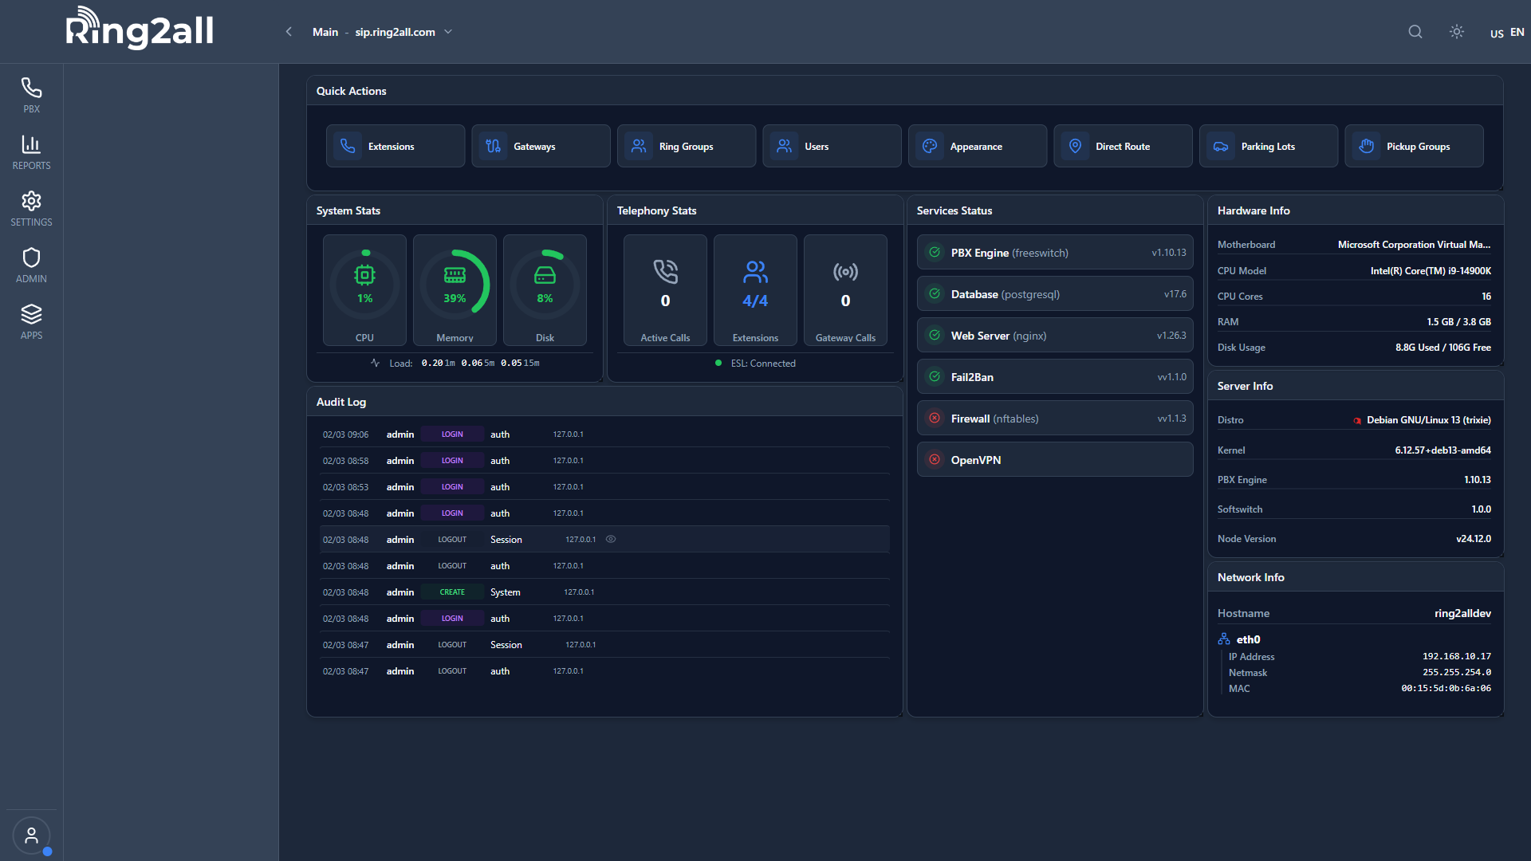
Task: Select the Ring Groups quick action
Action: 687,146
